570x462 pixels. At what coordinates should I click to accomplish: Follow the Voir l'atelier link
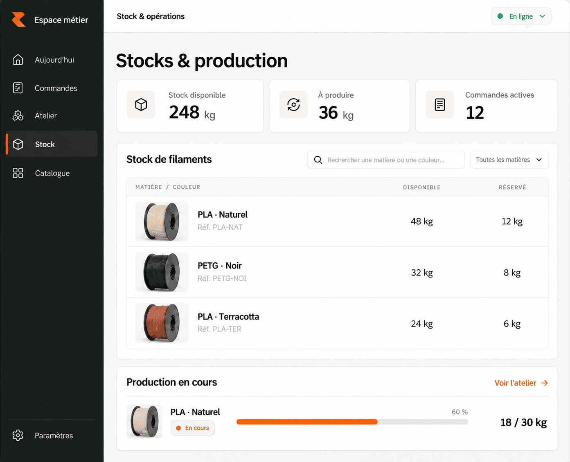(x=521, y=383)
